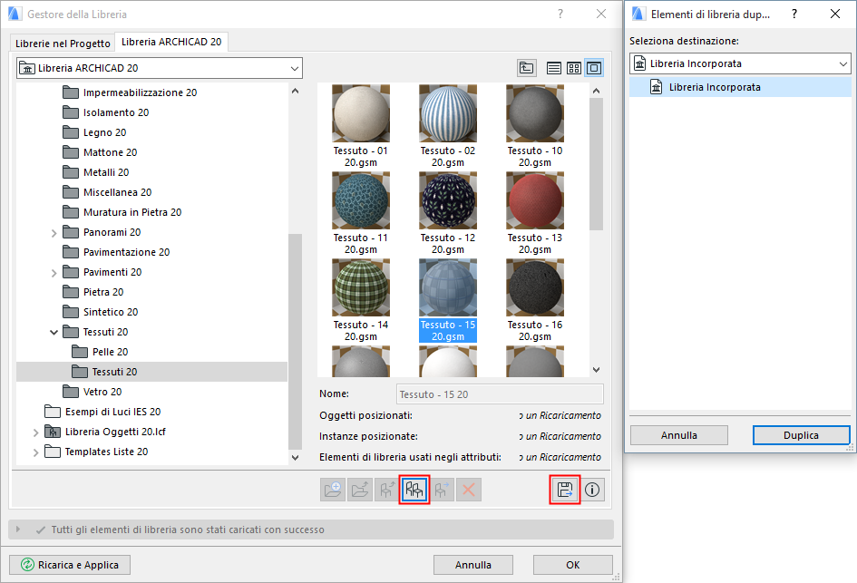The height and width of the screenshot is (583, 857).
Task: Click the Ricarica e Applica button
Action: point(70,565)
